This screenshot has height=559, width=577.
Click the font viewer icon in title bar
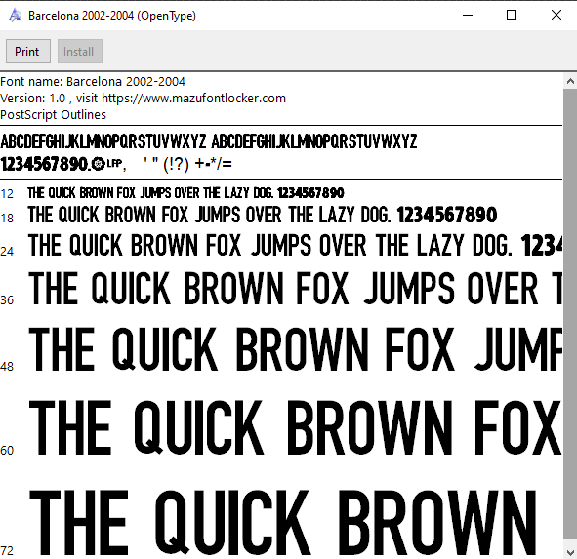tap(15, 16)
